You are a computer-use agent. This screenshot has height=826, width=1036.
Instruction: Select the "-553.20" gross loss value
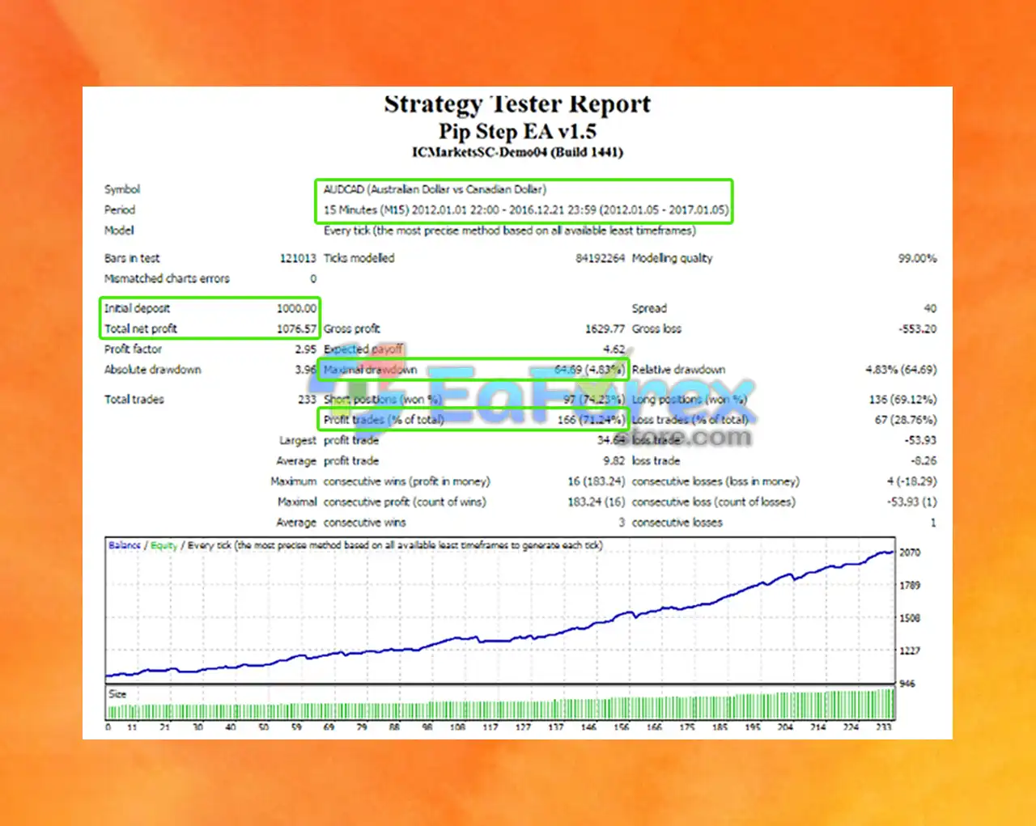point(917,328)
